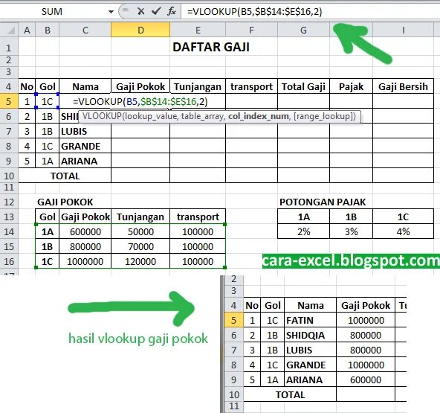Select row 10 header in top sheet

point(9,176)
